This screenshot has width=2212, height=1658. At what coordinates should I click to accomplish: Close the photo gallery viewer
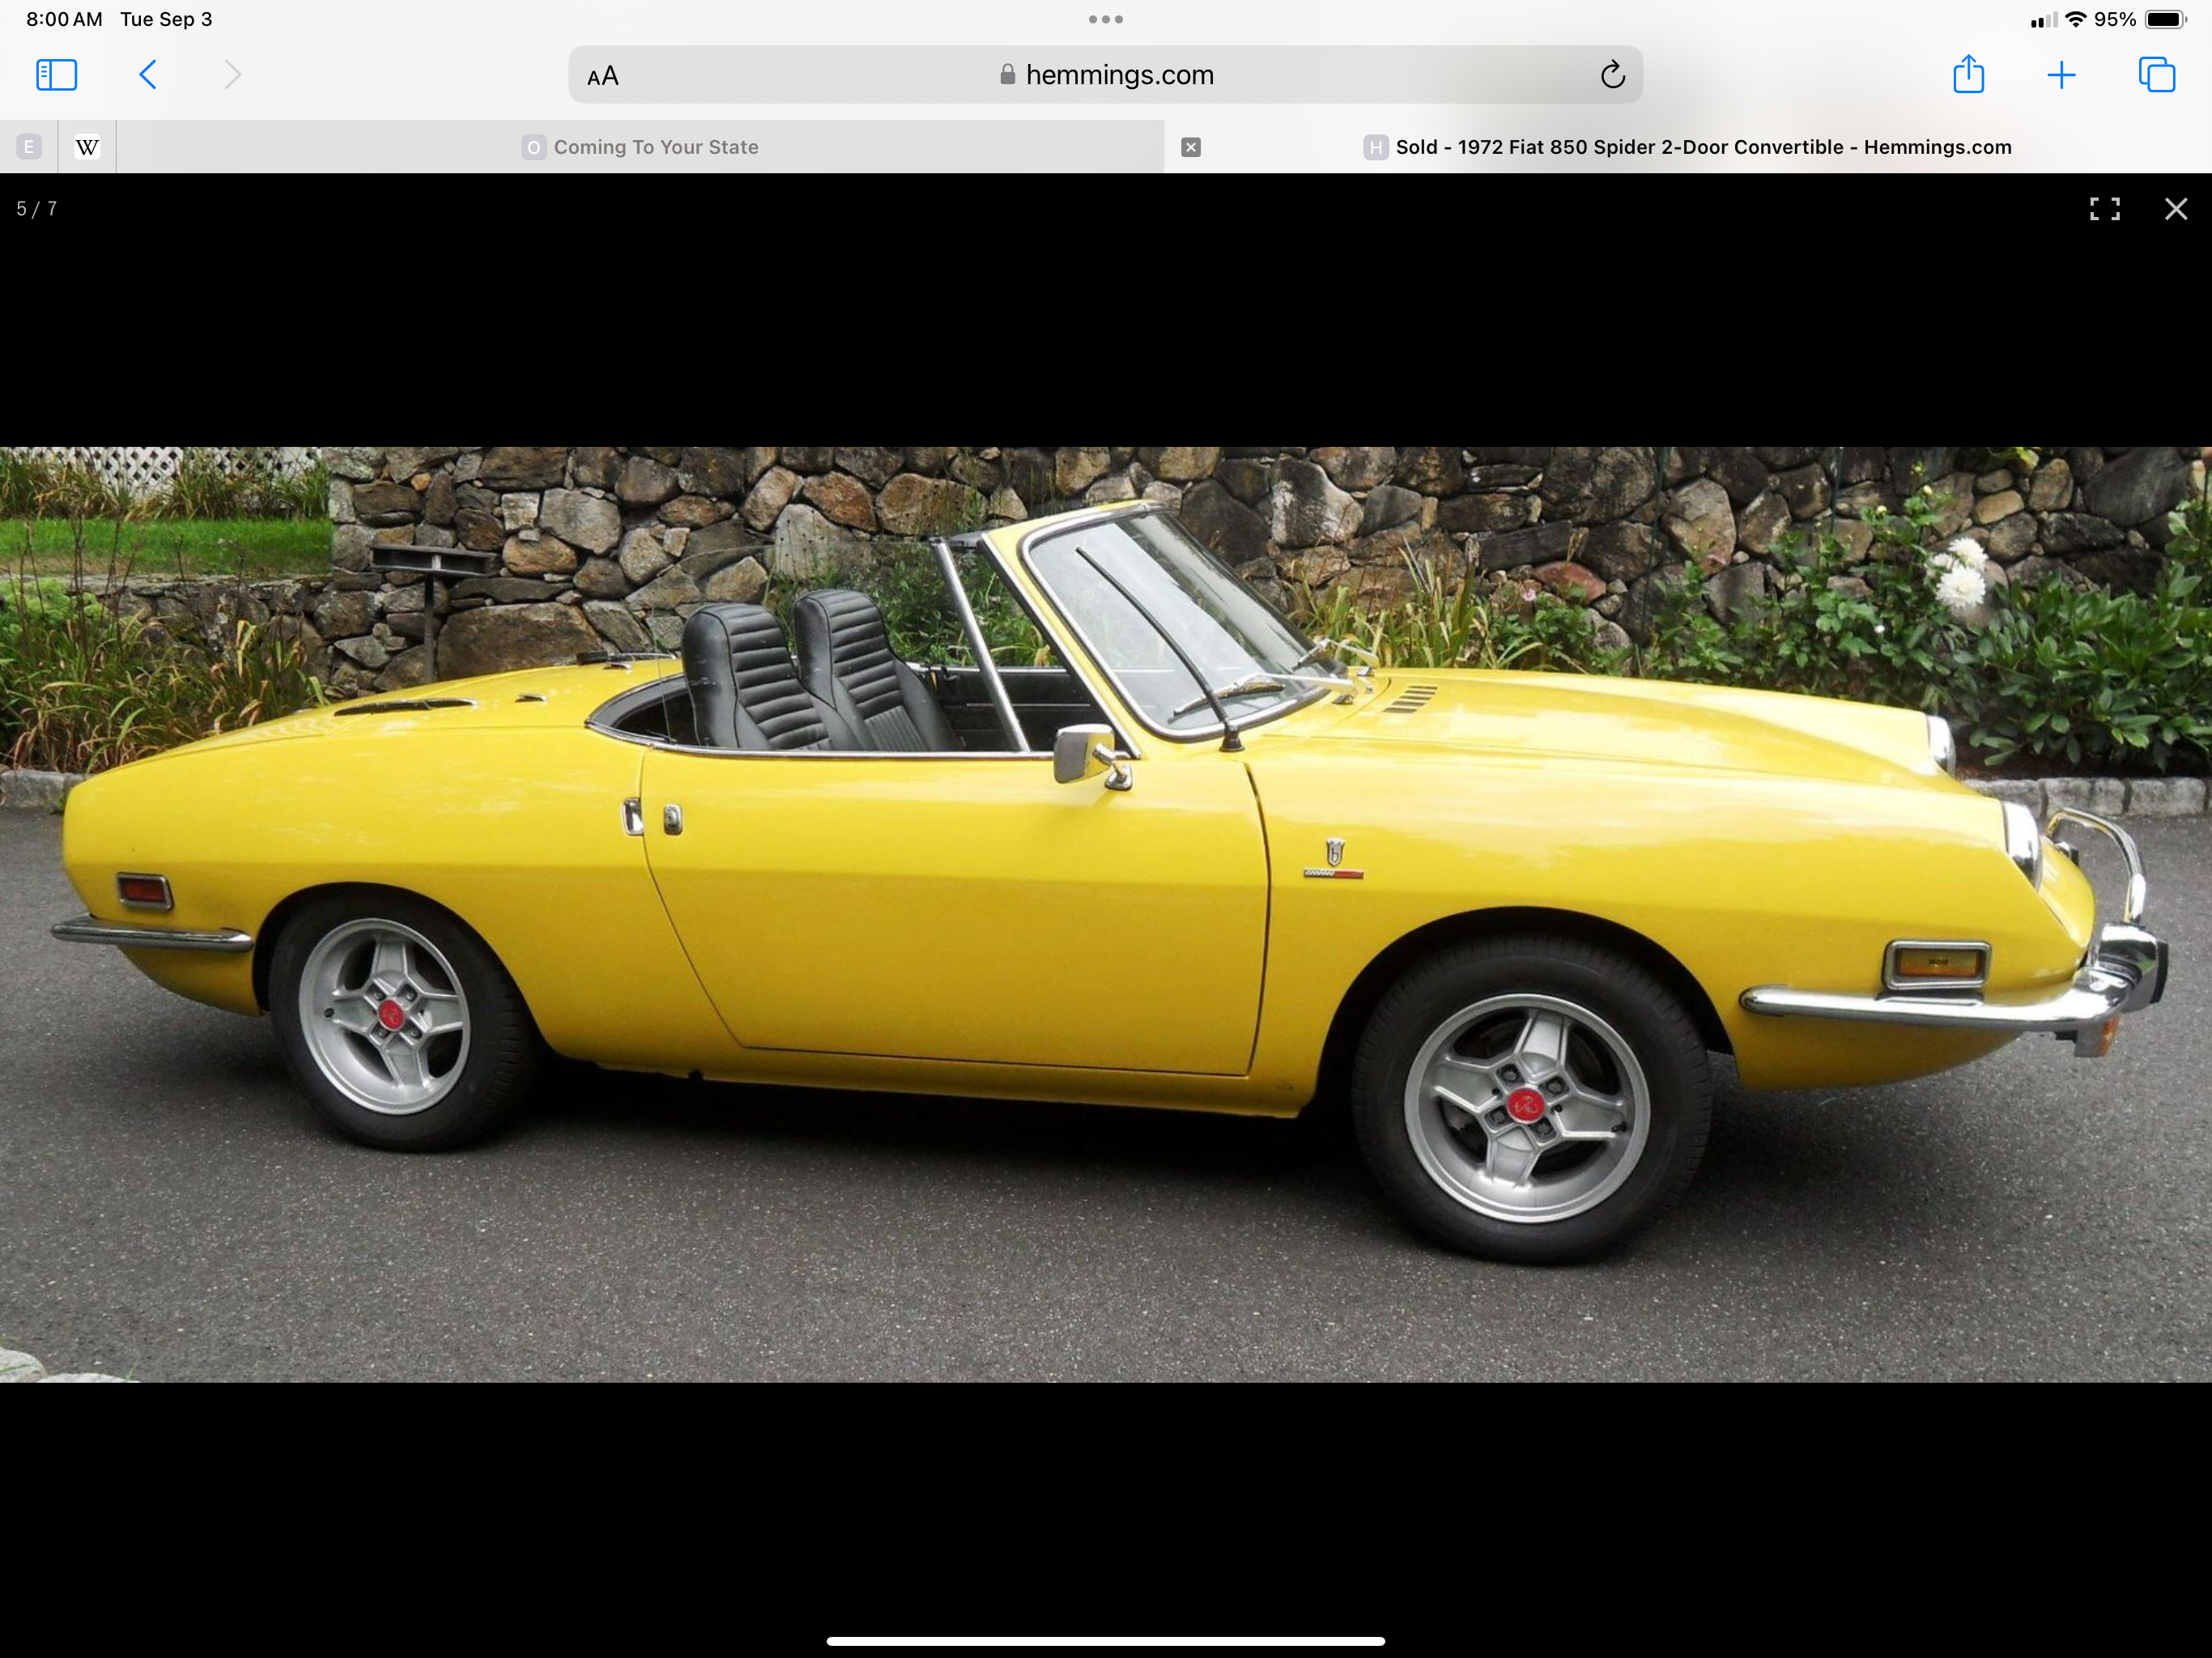coord(2176,208)
